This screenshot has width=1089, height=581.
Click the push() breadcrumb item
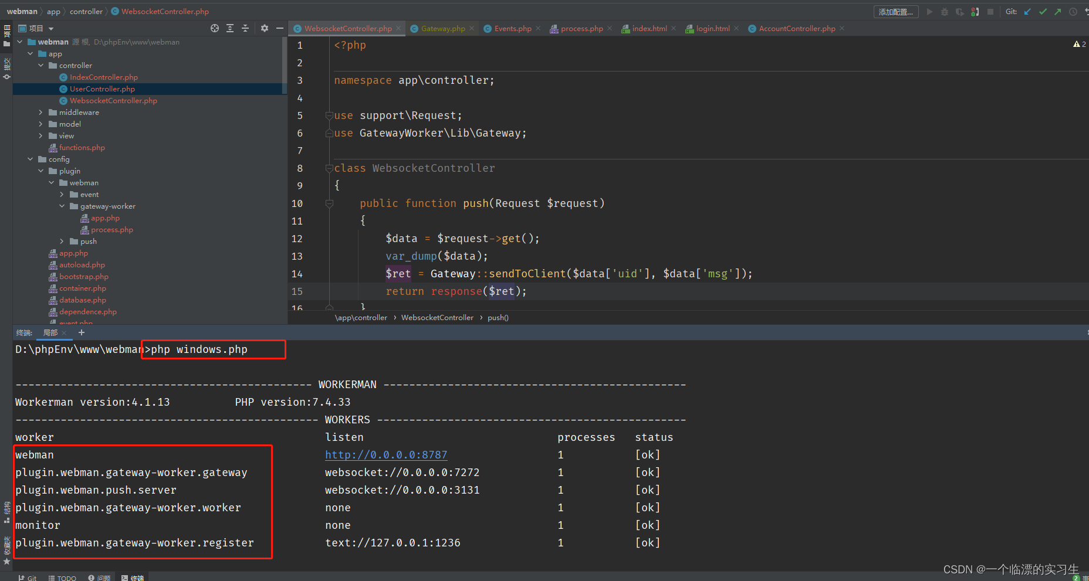pos(498,318)
